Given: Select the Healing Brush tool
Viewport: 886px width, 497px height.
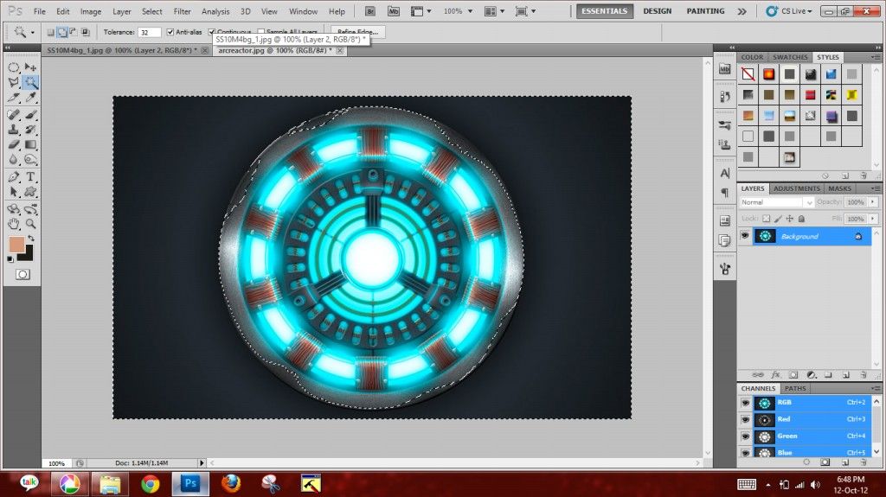Looking at the screenshot, I should click(14, 115).
